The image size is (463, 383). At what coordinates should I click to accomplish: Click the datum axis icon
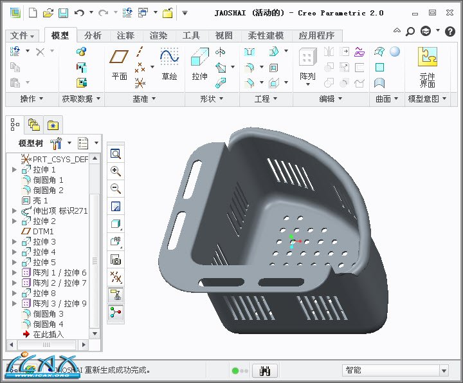[140, 51]
